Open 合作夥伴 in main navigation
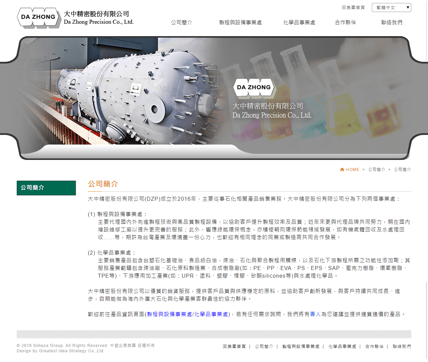 click(x=345, y=22)
